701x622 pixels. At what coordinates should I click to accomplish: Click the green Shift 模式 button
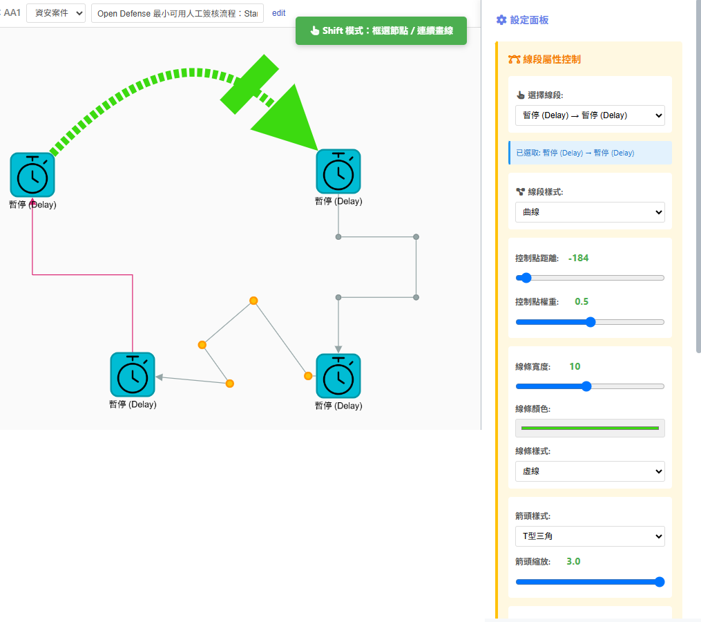click(381, 30)
